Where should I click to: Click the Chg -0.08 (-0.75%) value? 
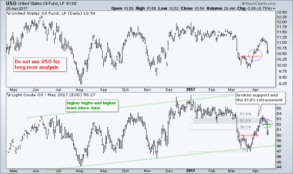[x=255, y=8]
